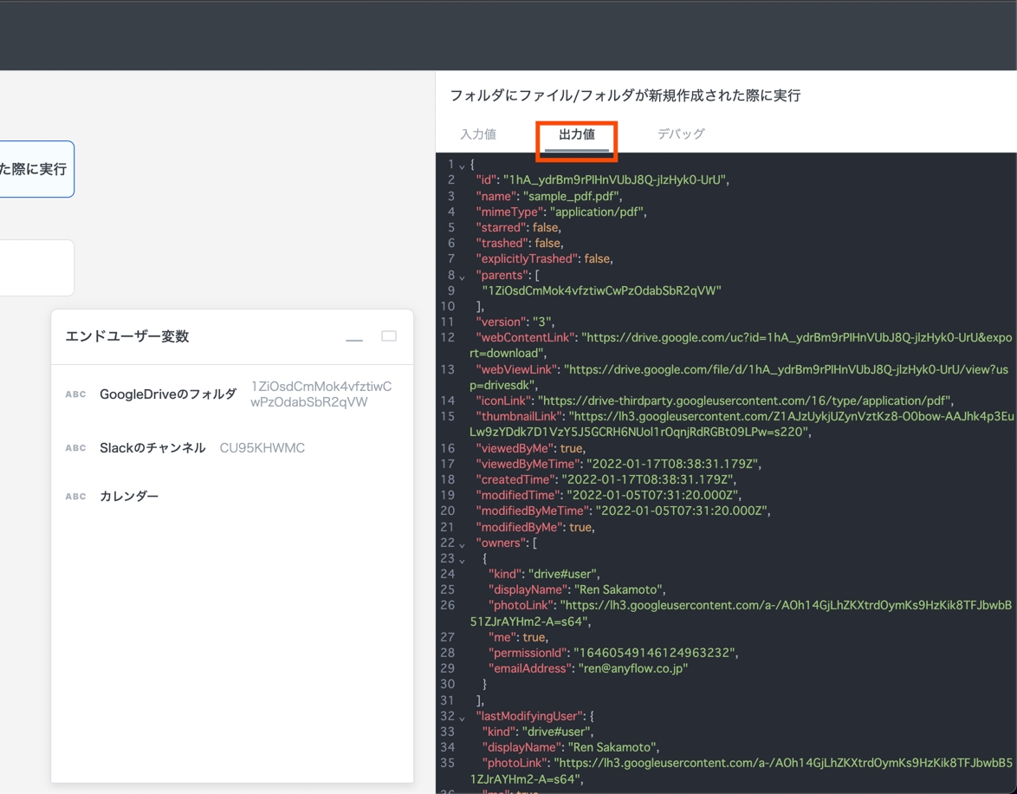Collapse the root JSON object at line 1

click(x=462, y=166)
